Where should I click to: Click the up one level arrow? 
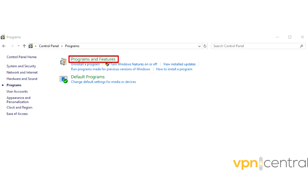(24, 46)
